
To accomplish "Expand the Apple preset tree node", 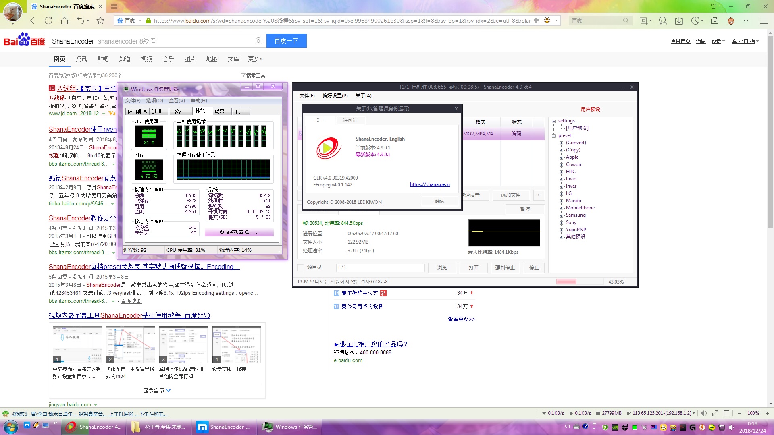I will [561, 157].
